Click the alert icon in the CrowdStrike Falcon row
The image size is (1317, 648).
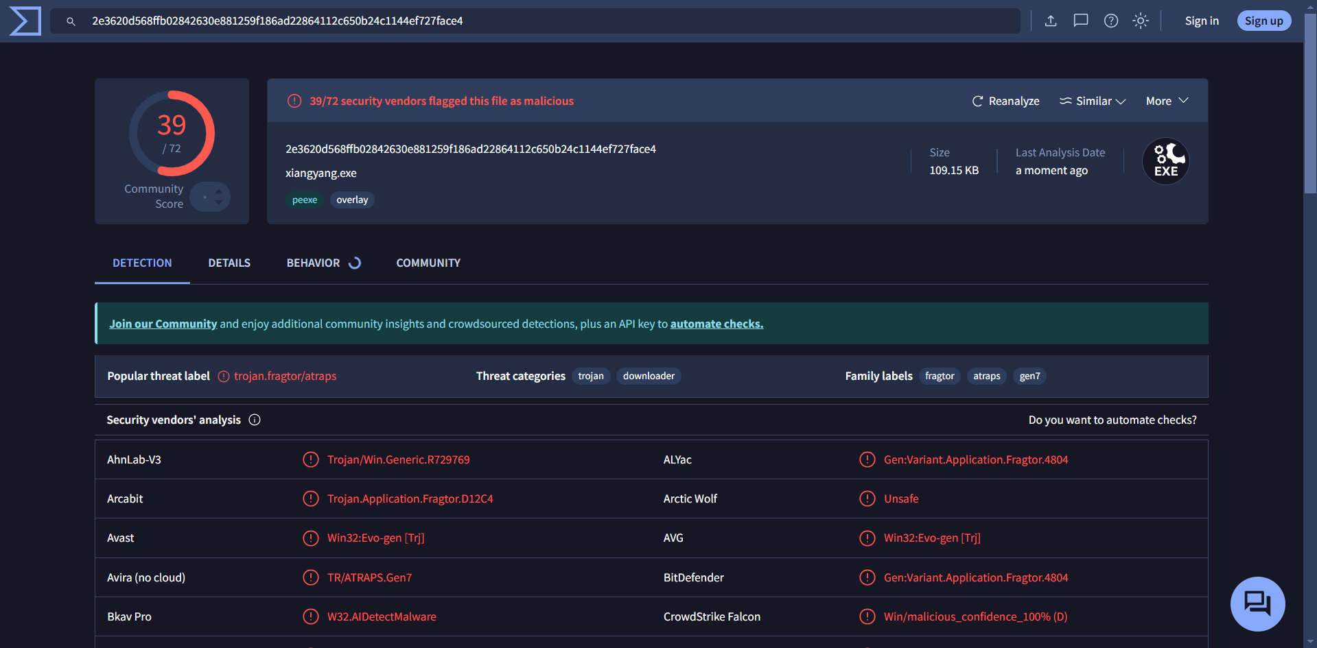867,616
